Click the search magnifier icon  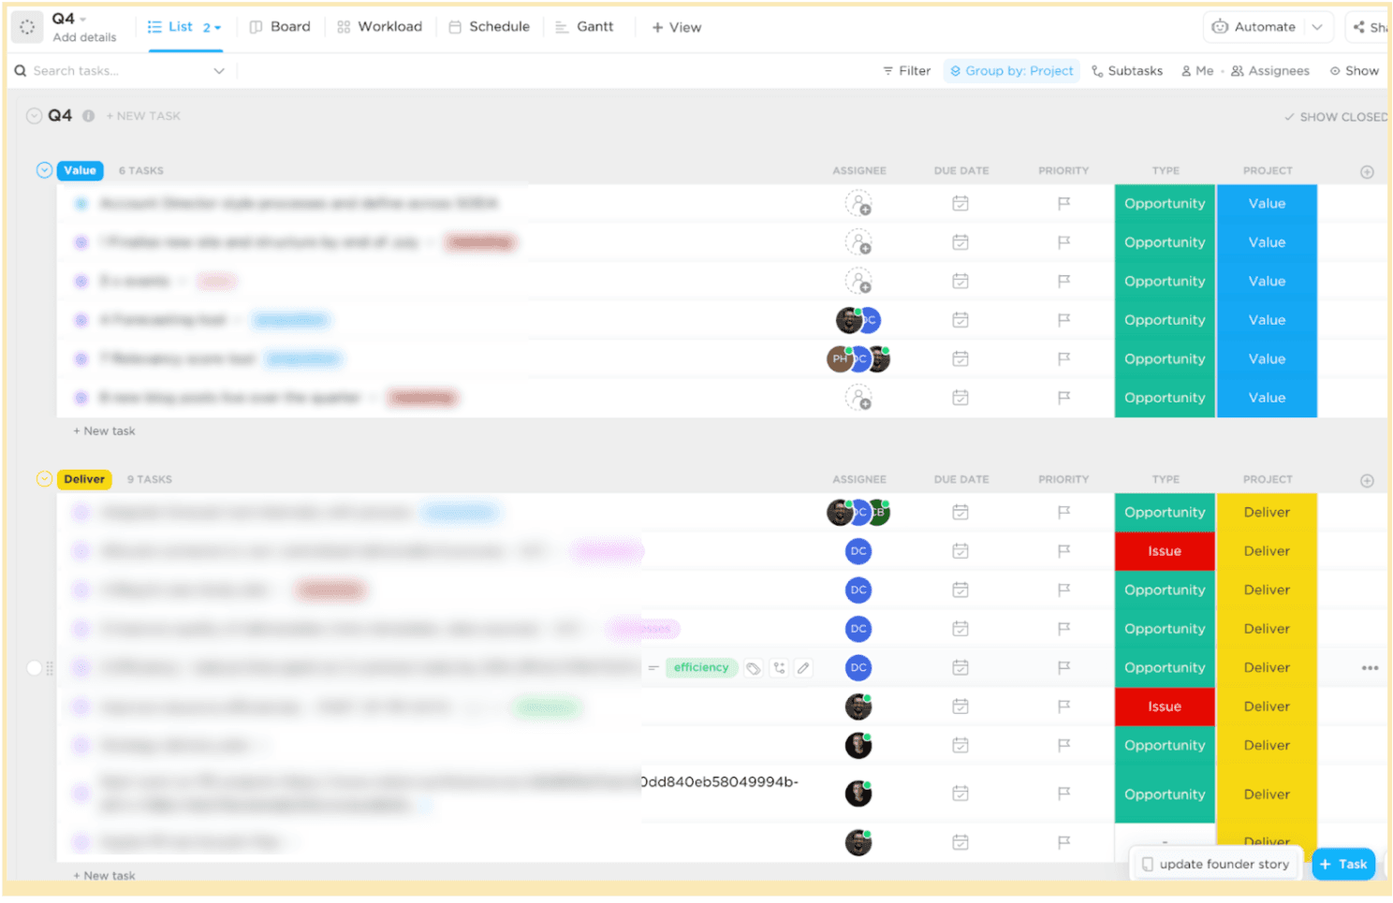coord(21,71)
